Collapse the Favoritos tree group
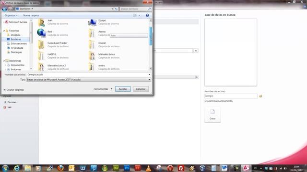 tap(4, 31)
